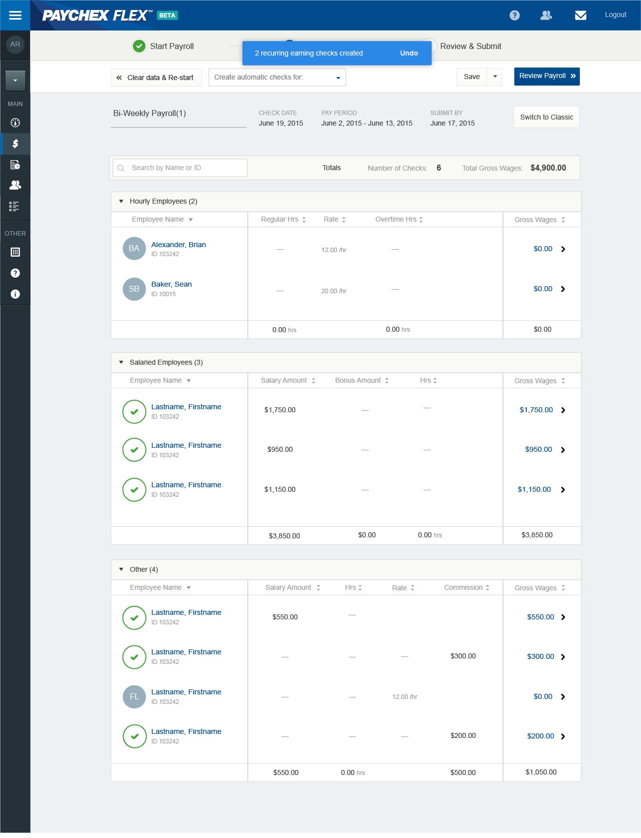Viewport: 641px width, 838px height.
Task: Open the messages envelope icon
Action: [x=580, y=16]
